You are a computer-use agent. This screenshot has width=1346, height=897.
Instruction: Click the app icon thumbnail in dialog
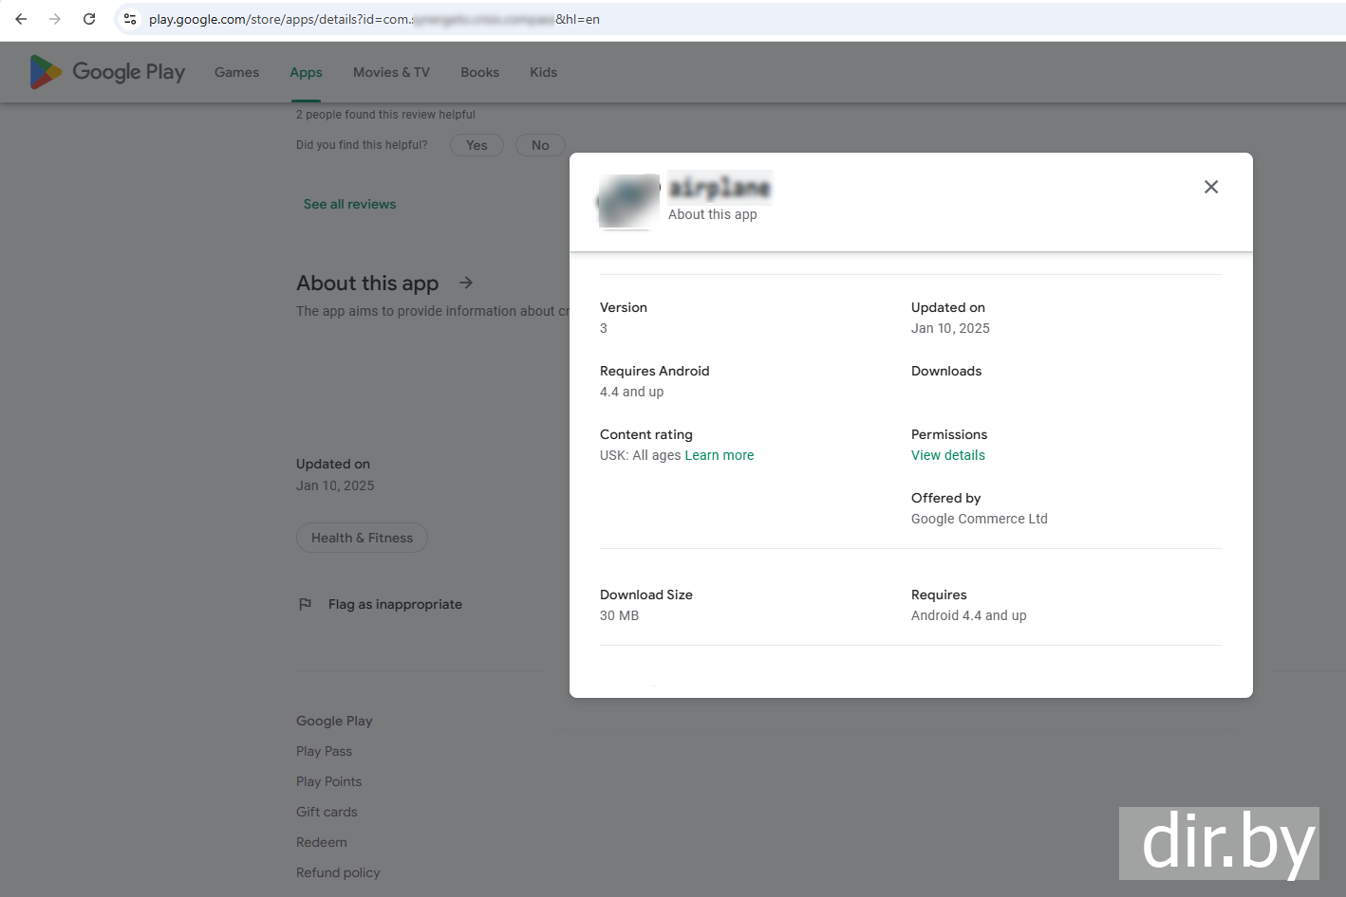[628, 201]
